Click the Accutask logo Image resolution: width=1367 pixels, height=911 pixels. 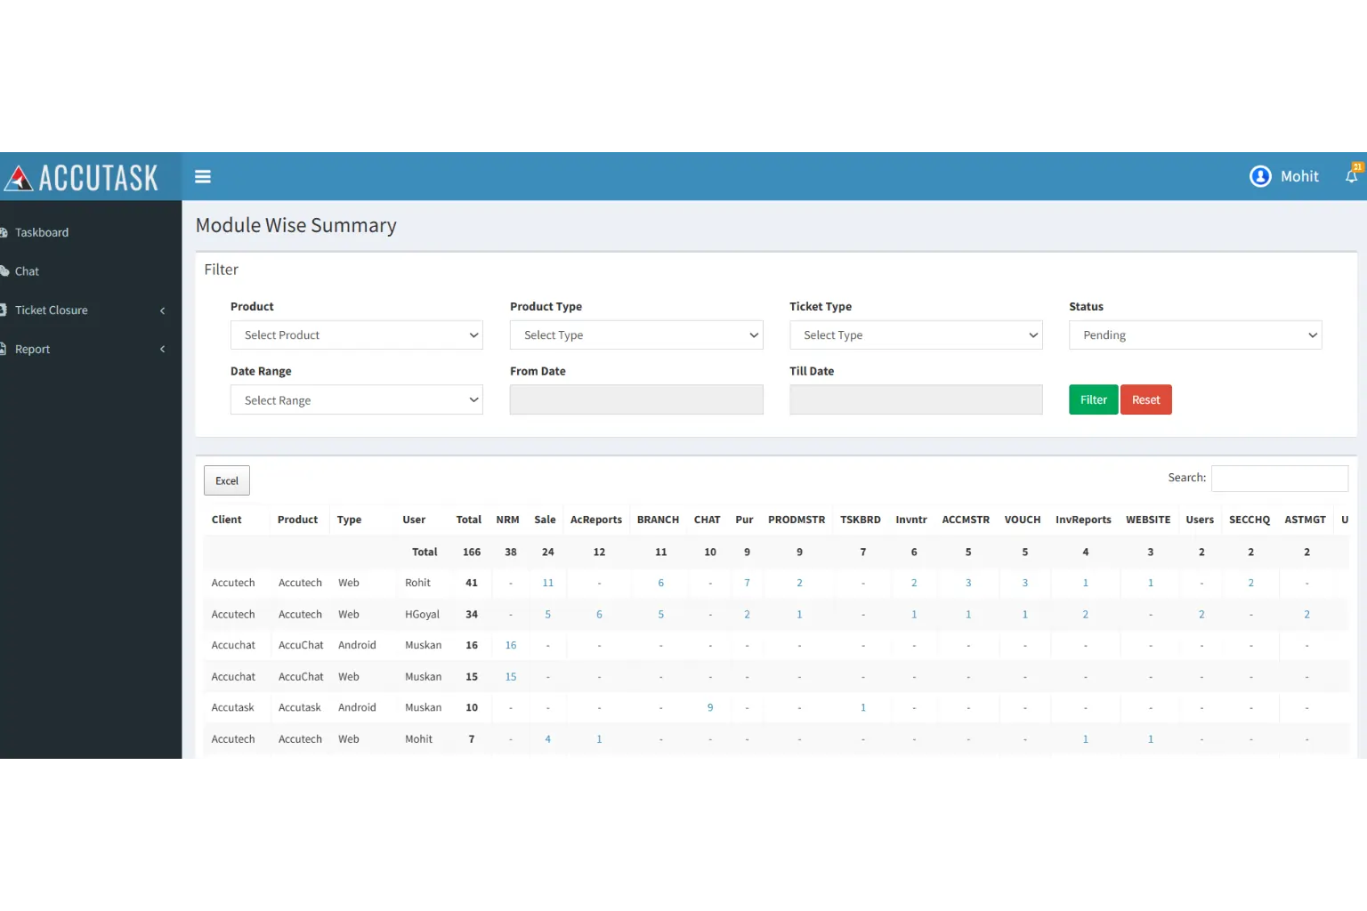(82, 177)
